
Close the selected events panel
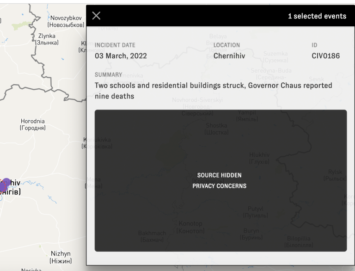tap(96, 16)
